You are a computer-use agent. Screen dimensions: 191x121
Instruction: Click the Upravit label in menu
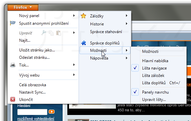[x=25, y=33]
